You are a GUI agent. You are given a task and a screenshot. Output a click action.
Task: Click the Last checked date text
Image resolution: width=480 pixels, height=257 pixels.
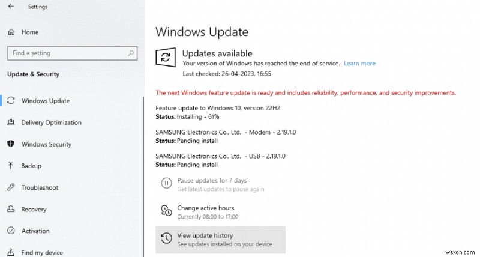[227, 74]
